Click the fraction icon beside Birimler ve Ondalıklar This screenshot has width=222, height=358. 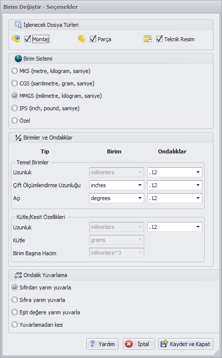point(18,138)
